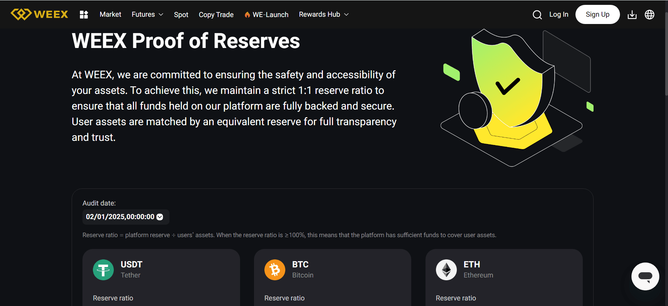Click the search magnifier icon
Viewport: 668px width, 306px height.
pos(537,15)
